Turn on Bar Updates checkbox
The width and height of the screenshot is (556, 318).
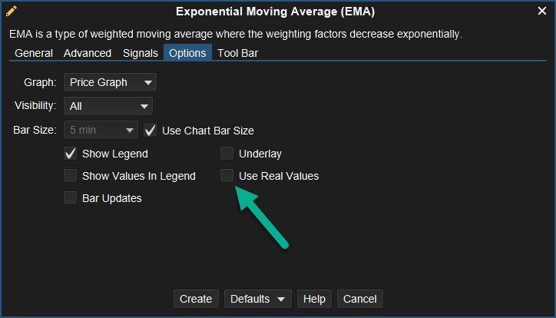pos(71,198)
